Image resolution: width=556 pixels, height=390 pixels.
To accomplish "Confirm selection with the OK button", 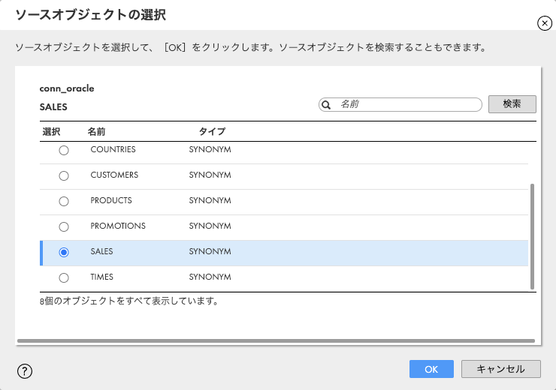I will [x=431, y=369].
